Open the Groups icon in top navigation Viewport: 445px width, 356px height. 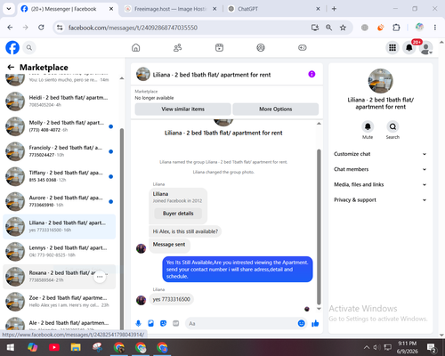261,47
